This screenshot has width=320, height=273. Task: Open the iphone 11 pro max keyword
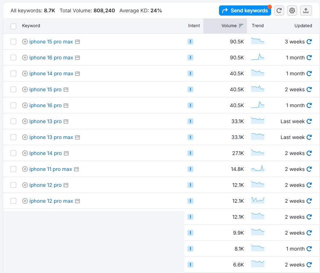[51, 169]
